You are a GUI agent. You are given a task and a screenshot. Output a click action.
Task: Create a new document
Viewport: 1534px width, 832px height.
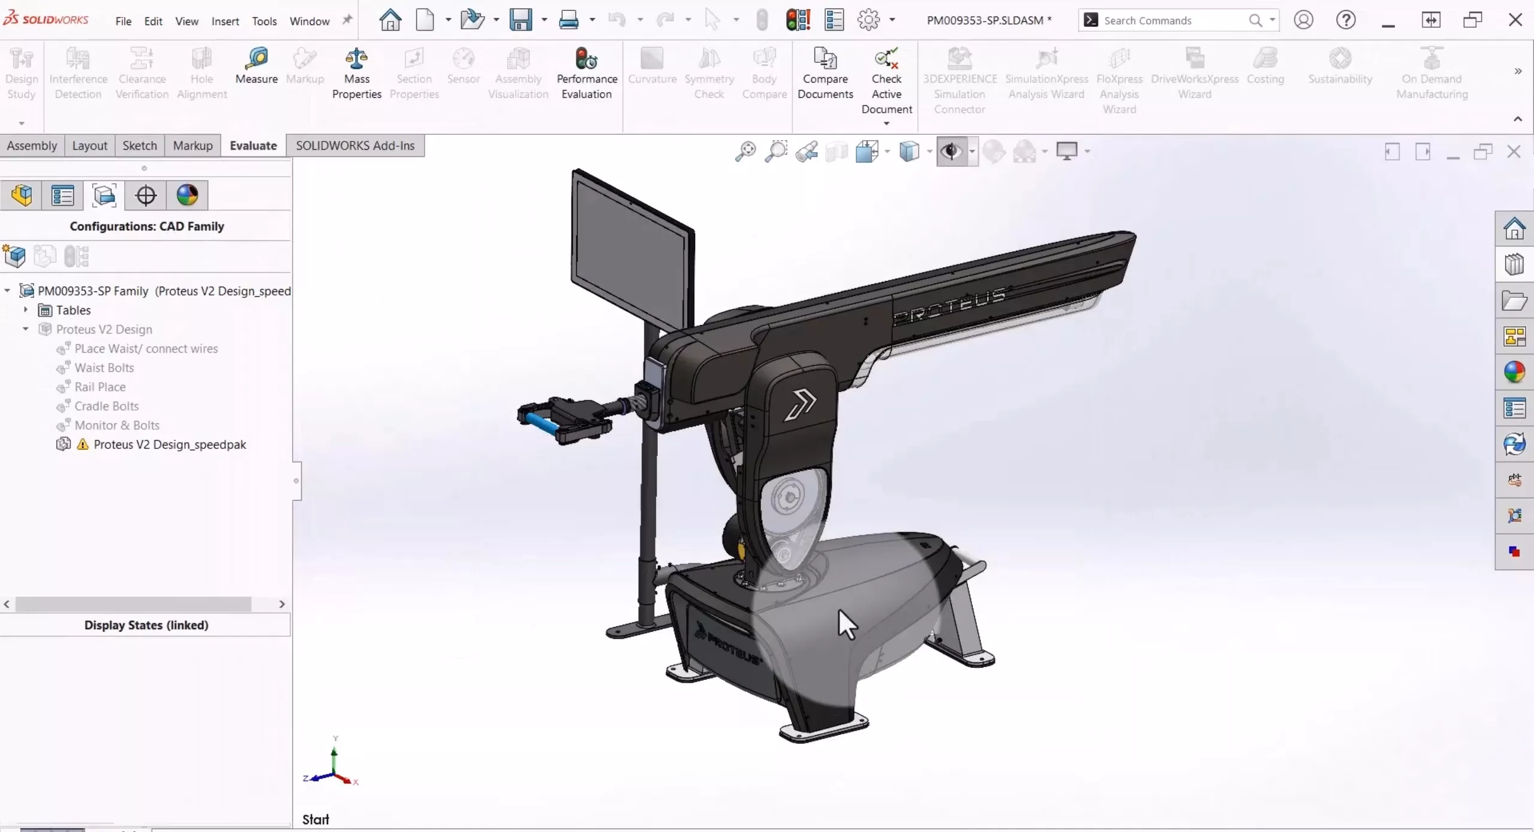tap(425, 20)
